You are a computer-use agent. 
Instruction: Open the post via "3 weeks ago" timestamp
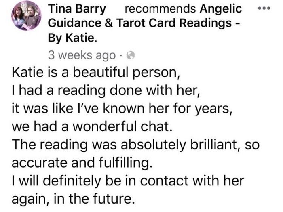point(82,56)
